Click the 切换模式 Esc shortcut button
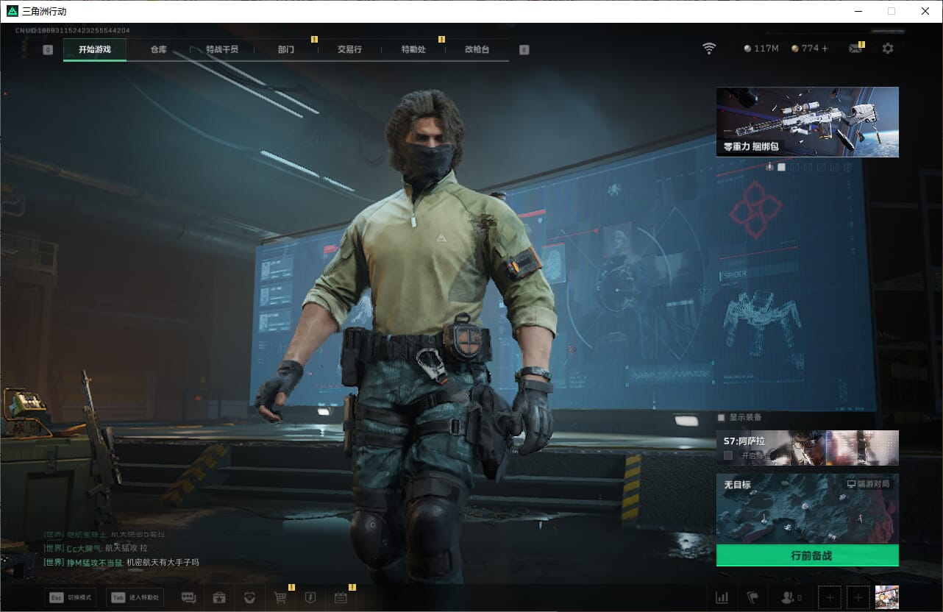Screen dimensions: 943x612 (x=71, y=597)
